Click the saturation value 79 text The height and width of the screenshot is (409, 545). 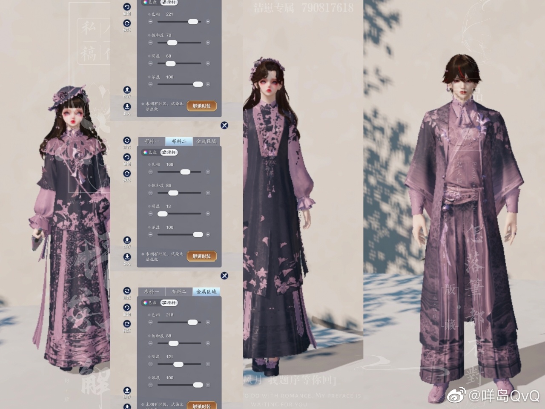coord(169,35)
